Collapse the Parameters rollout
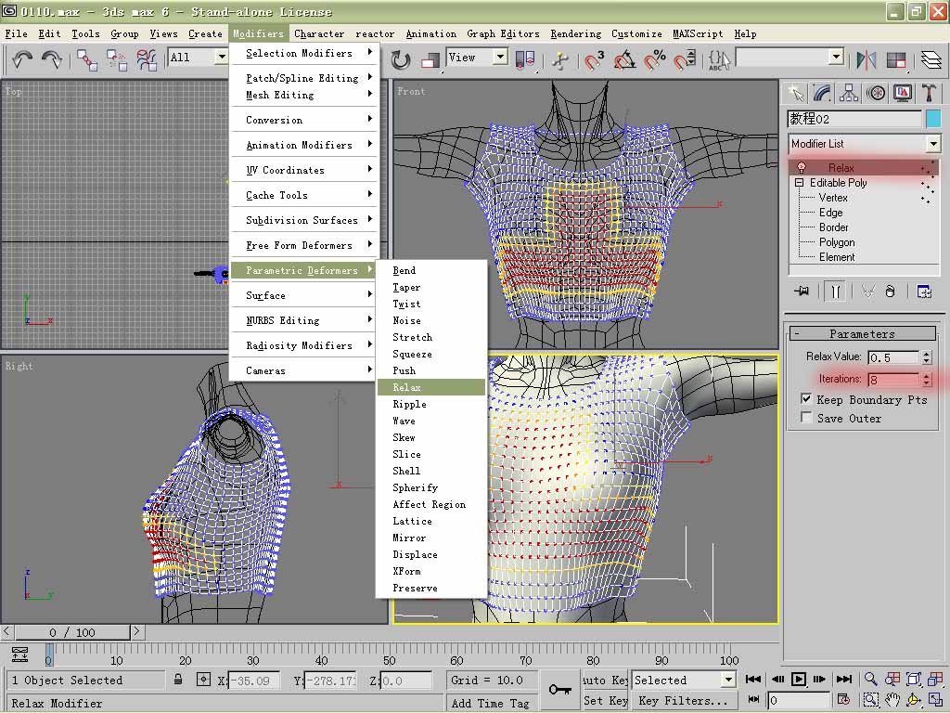Image resolution: width=950 pixels, height=713 pixels. 862,333
